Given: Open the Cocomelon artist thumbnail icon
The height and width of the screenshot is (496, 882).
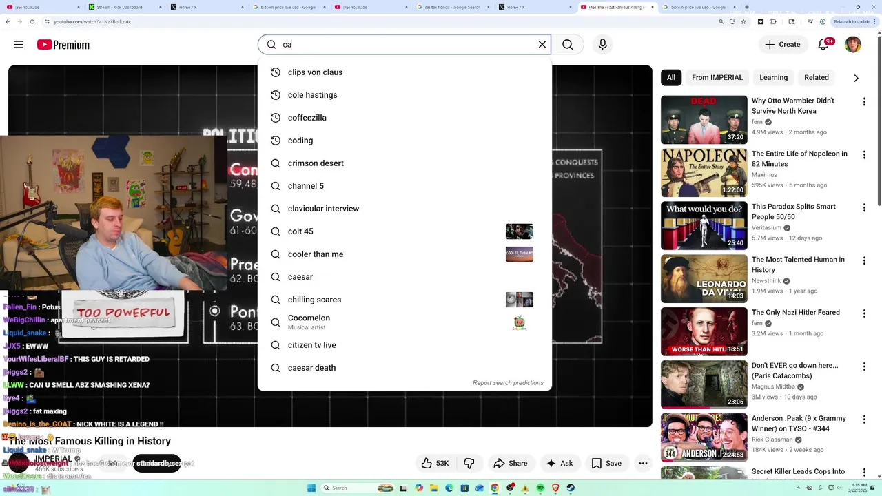Looking at the screenshot, I should tap(520, 322).
